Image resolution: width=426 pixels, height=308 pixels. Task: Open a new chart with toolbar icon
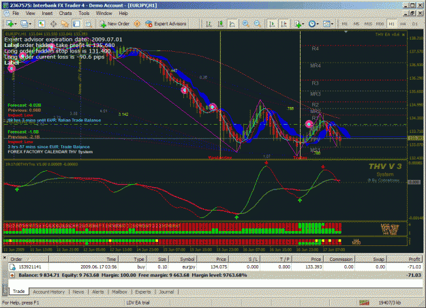pos(10,24)
